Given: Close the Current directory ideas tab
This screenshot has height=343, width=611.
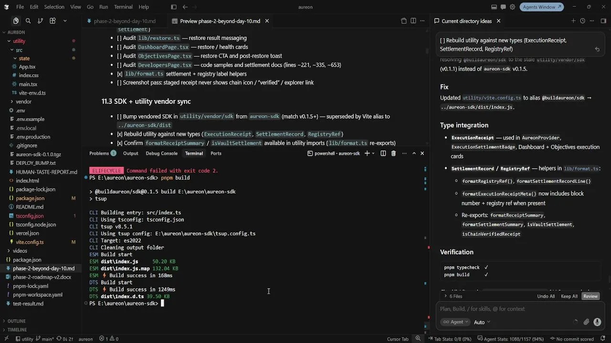Looking at the screenshot, I should coord(498,21).
